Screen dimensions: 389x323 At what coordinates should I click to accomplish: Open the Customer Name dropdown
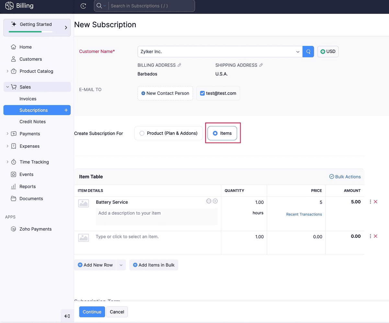pyautogui.click(x=297, y=52)
